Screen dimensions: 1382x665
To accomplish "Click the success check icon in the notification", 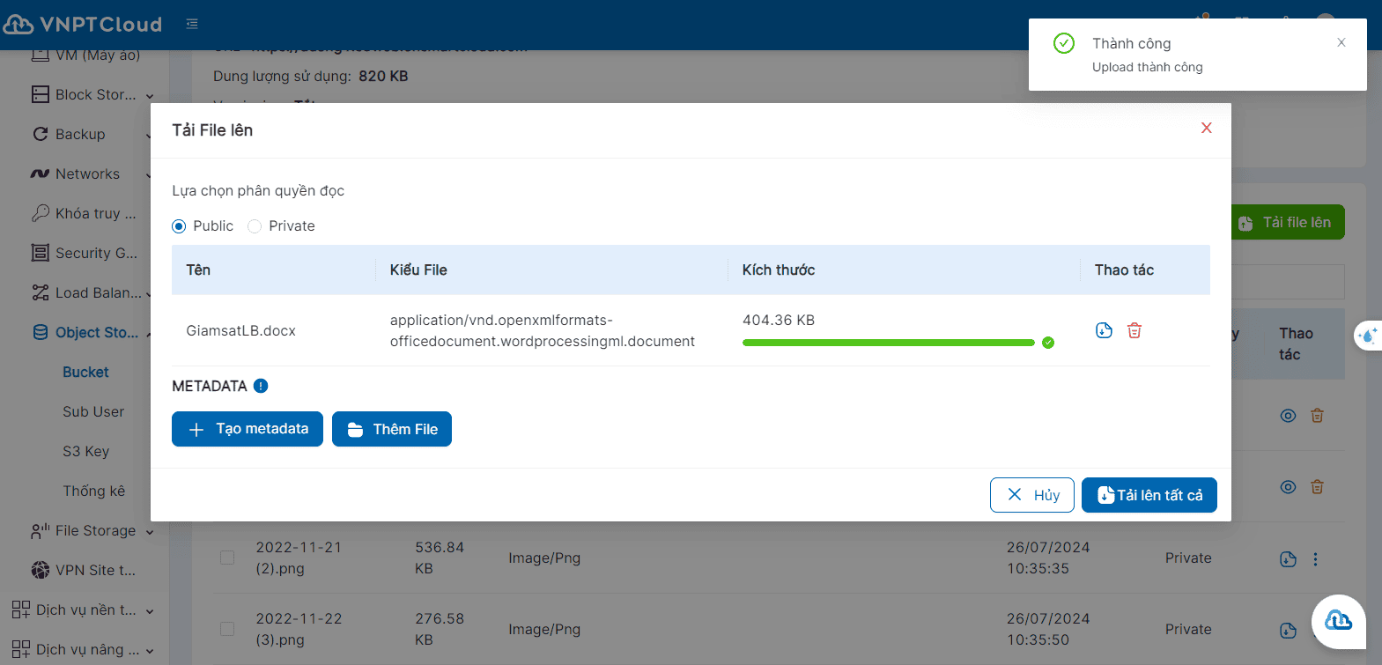I will pos(1064,43).
